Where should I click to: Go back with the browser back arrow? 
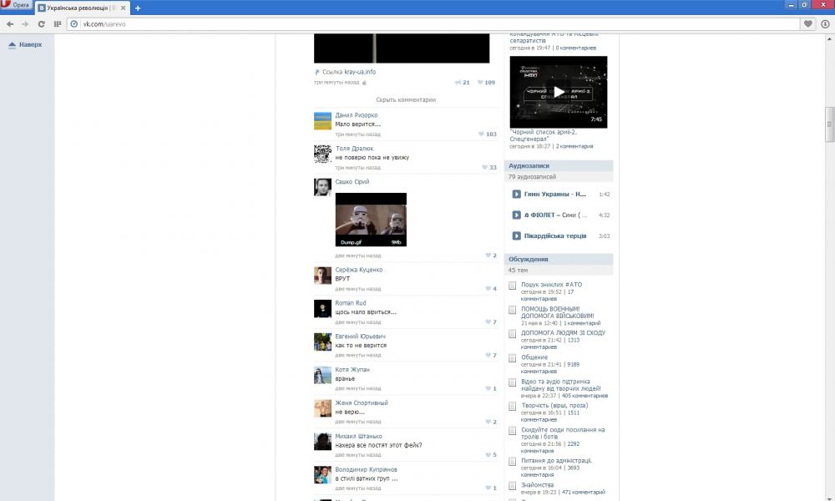coord(10,24)
